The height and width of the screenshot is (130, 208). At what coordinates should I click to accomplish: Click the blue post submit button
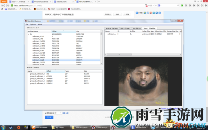[49, 117]
